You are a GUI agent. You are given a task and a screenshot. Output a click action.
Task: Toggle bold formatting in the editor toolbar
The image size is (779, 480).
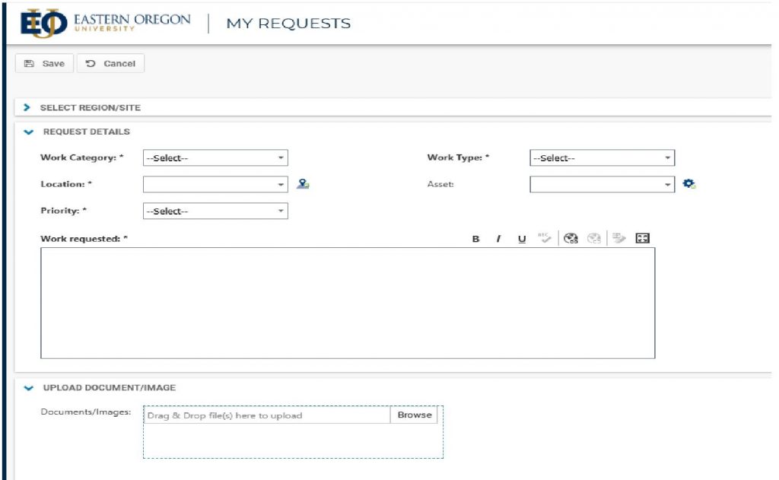coord(475,239)
